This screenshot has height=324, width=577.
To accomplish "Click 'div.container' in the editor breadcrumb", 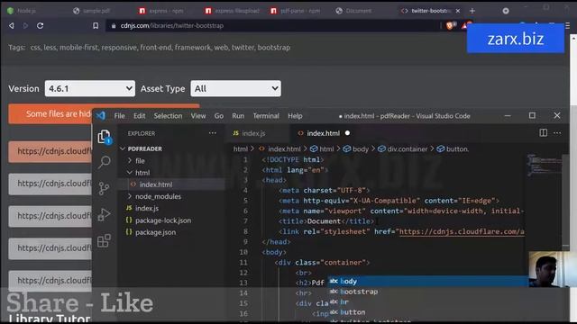I will tap(408, 149).
